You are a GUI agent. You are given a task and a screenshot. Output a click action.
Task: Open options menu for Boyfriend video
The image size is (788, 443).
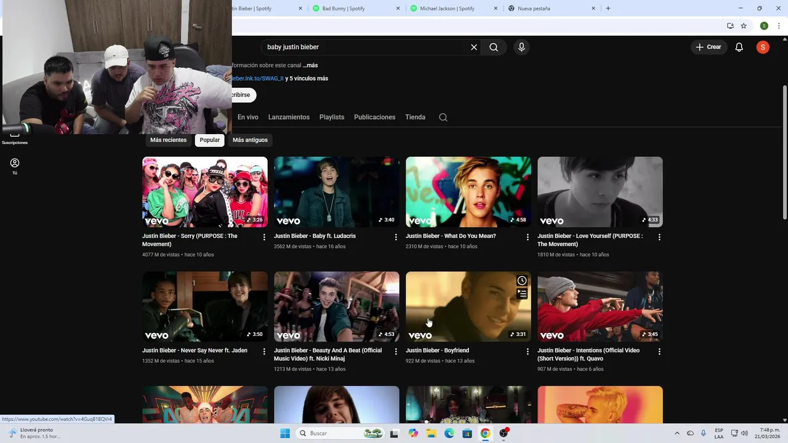pyautogui.click(x=528, y=351)
